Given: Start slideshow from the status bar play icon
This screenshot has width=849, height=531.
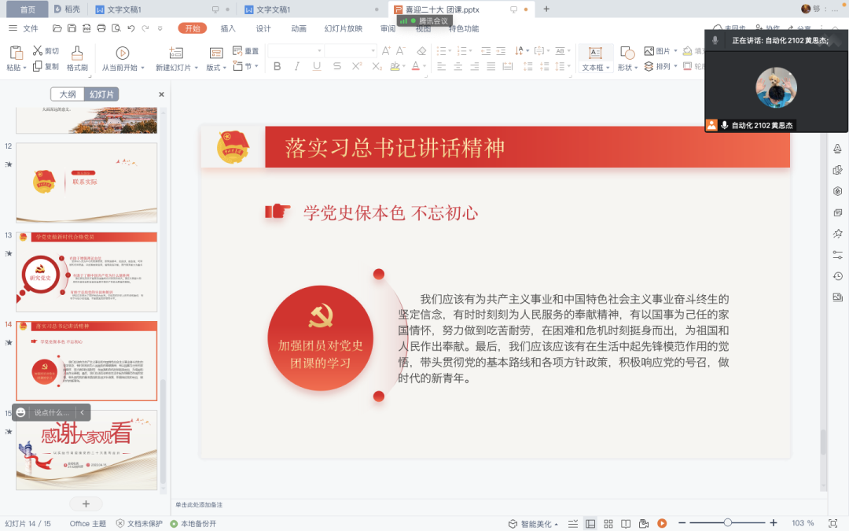Looking at the screenshot, I should pos(663,522).
